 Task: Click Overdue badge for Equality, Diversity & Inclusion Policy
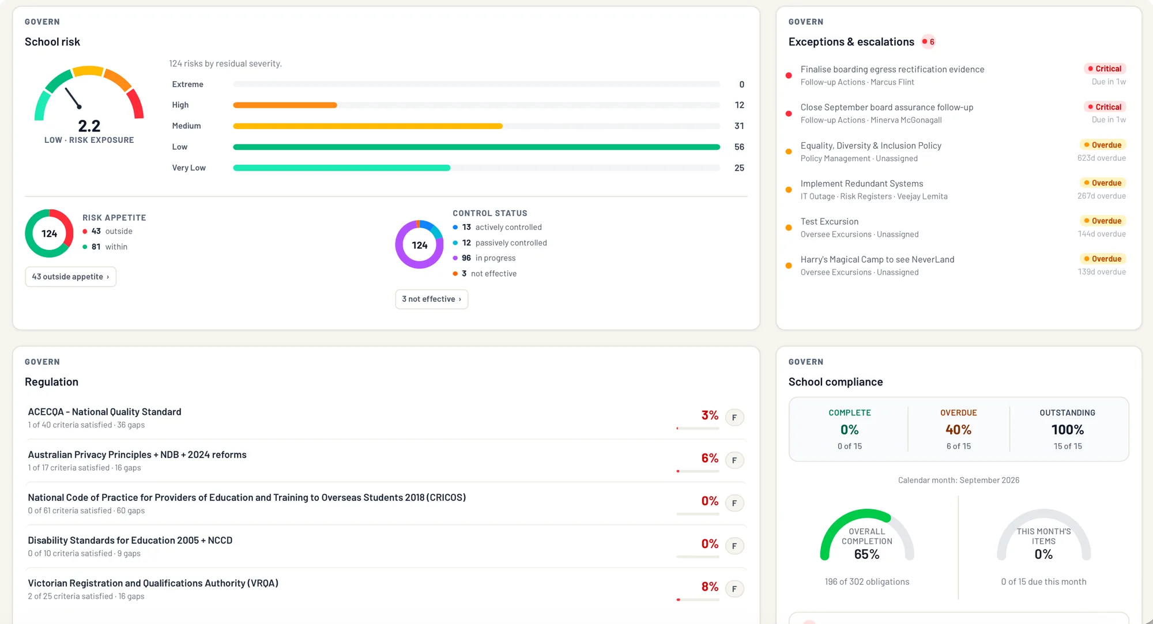pyautogui.click(x=1103, y=145)
